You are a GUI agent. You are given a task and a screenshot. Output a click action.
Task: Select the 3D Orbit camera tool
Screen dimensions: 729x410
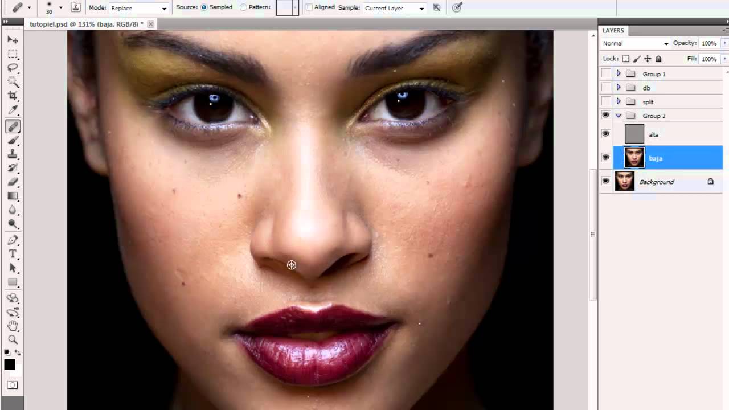tap(13, 313)
